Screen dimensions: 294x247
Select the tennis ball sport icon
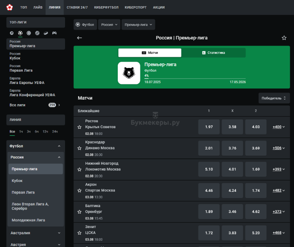pyautogui.click(x=29, y=33)
